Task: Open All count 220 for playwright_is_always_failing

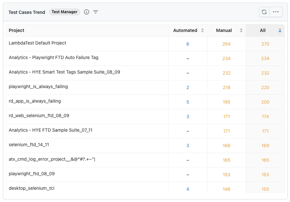Action: [x=265, y=87]
